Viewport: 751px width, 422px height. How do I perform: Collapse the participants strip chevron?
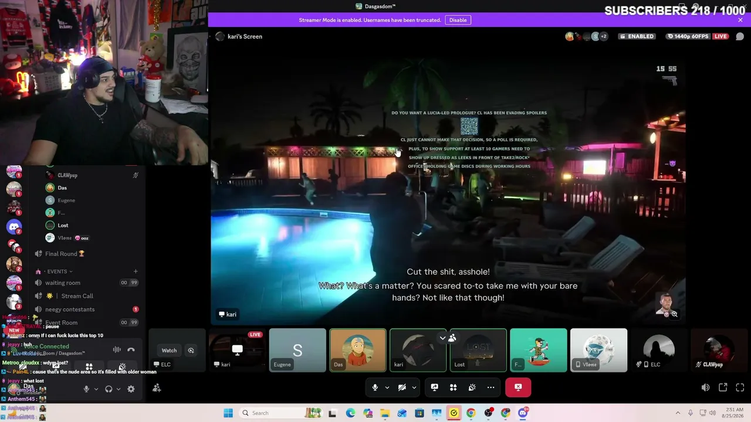pyautogui.click(x=442, y=338)
